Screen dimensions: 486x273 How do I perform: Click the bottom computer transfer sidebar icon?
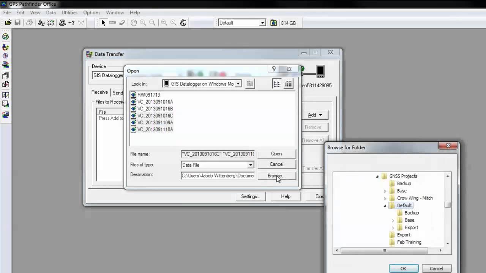pyautogui.click(x=6, y=114)
